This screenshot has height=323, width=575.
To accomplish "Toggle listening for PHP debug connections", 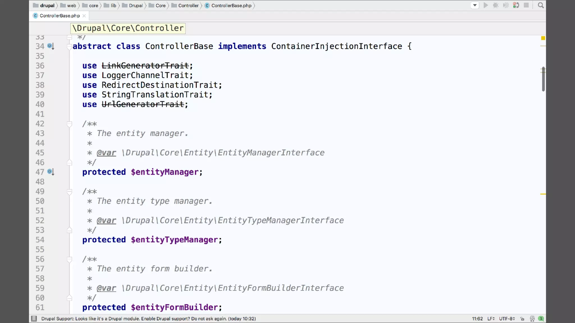I will tap(516, 5).
